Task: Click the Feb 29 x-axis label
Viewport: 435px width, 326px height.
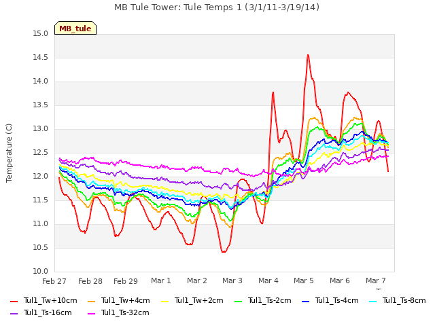Action: [x=126, y=281]
